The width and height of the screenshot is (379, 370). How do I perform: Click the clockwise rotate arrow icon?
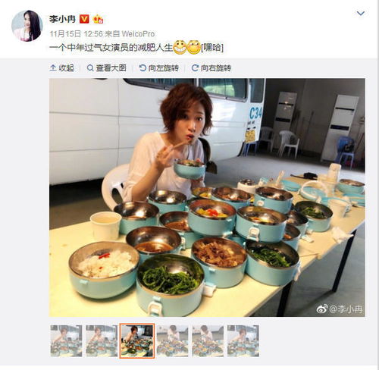(x=195, y=67)
